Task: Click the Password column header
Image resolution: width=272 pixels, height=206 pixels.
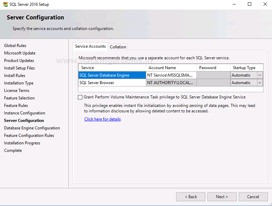Action: point(214,68)
